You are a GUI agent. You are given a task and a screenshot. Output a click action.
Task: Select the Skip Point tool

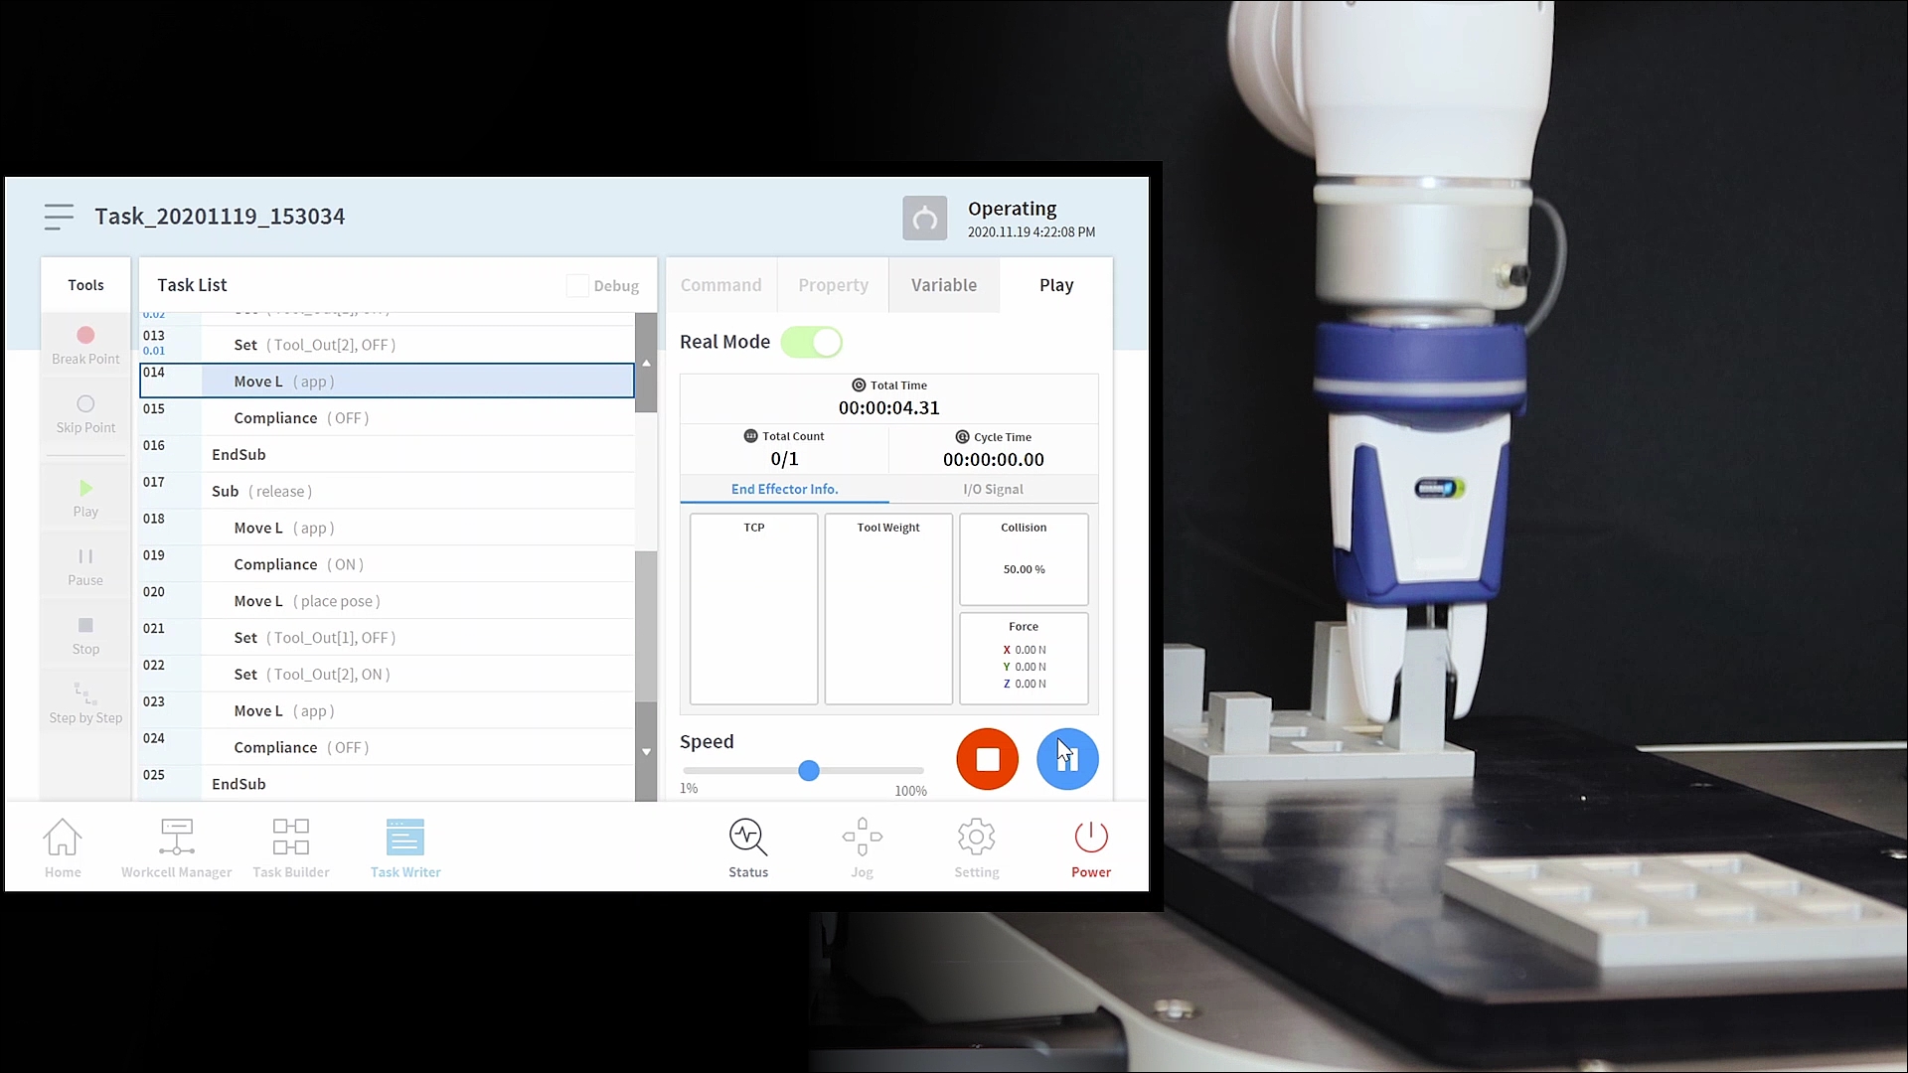(85, 414)
